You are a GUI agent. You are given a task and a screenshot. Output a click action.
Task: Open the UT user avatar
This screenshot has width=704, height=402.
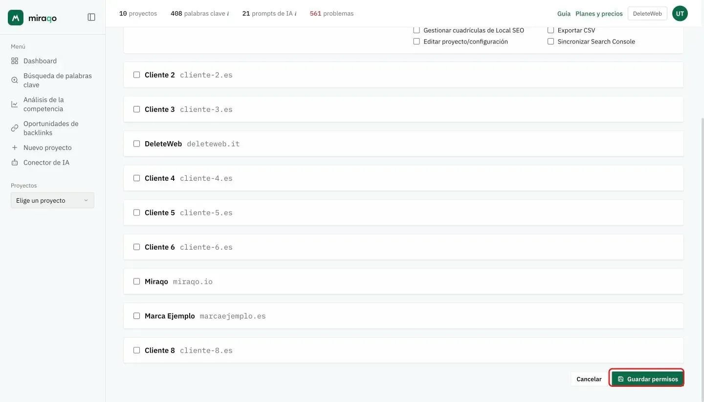680,14
